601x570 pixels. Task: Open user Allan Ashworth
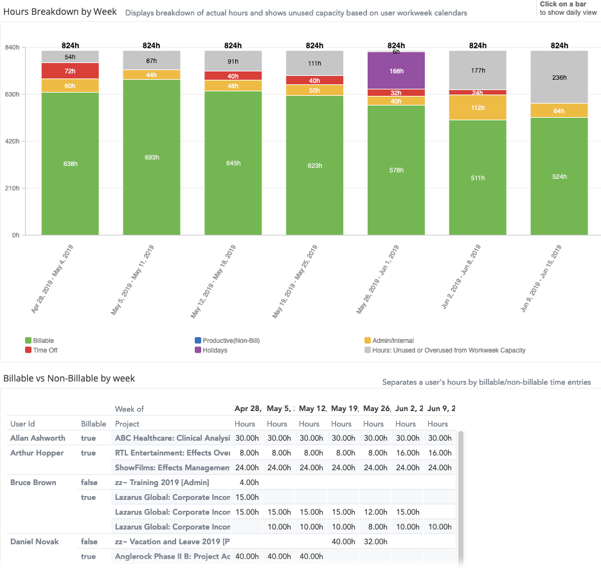tap(37, 438)
